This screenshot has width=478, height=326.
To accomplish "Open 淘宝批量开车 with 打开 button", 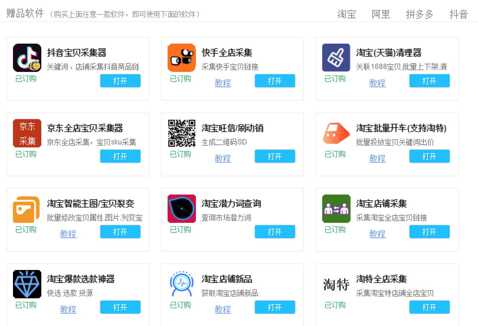I will click(x=430, y=156).
